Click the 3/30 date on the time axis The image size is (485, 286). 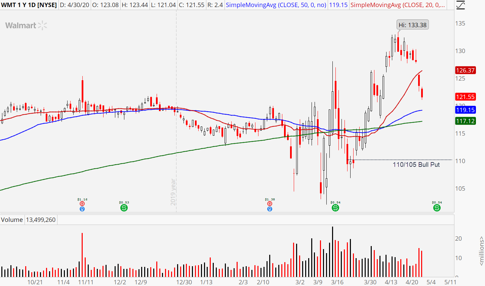pyautogui.click(x=370, y=282)
